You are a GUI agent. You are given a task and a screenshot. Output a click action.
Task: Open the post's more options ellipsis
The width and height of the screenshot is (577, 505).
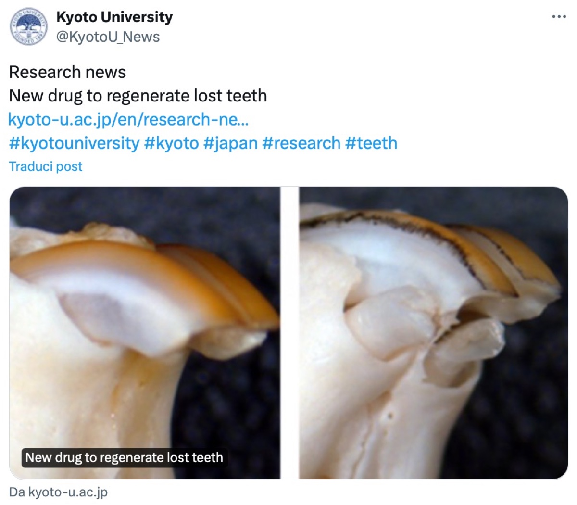559,17
